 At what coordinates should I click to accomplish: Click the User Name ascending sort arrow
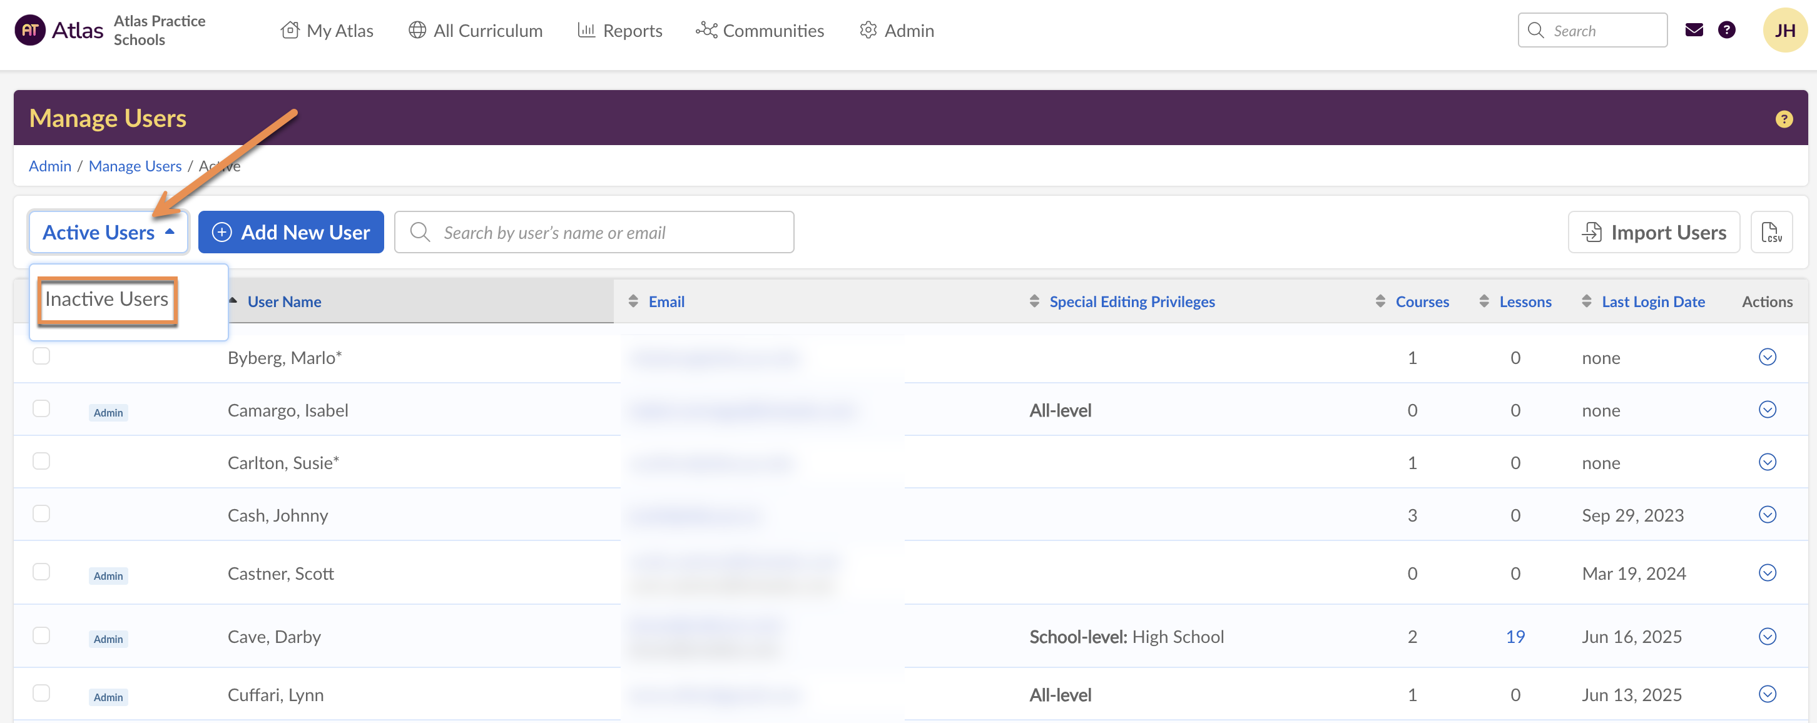tap(233, 300)
